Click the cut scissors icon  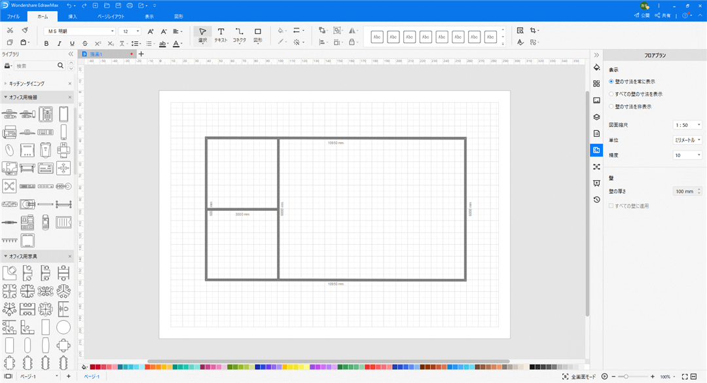tap(10, 31)
